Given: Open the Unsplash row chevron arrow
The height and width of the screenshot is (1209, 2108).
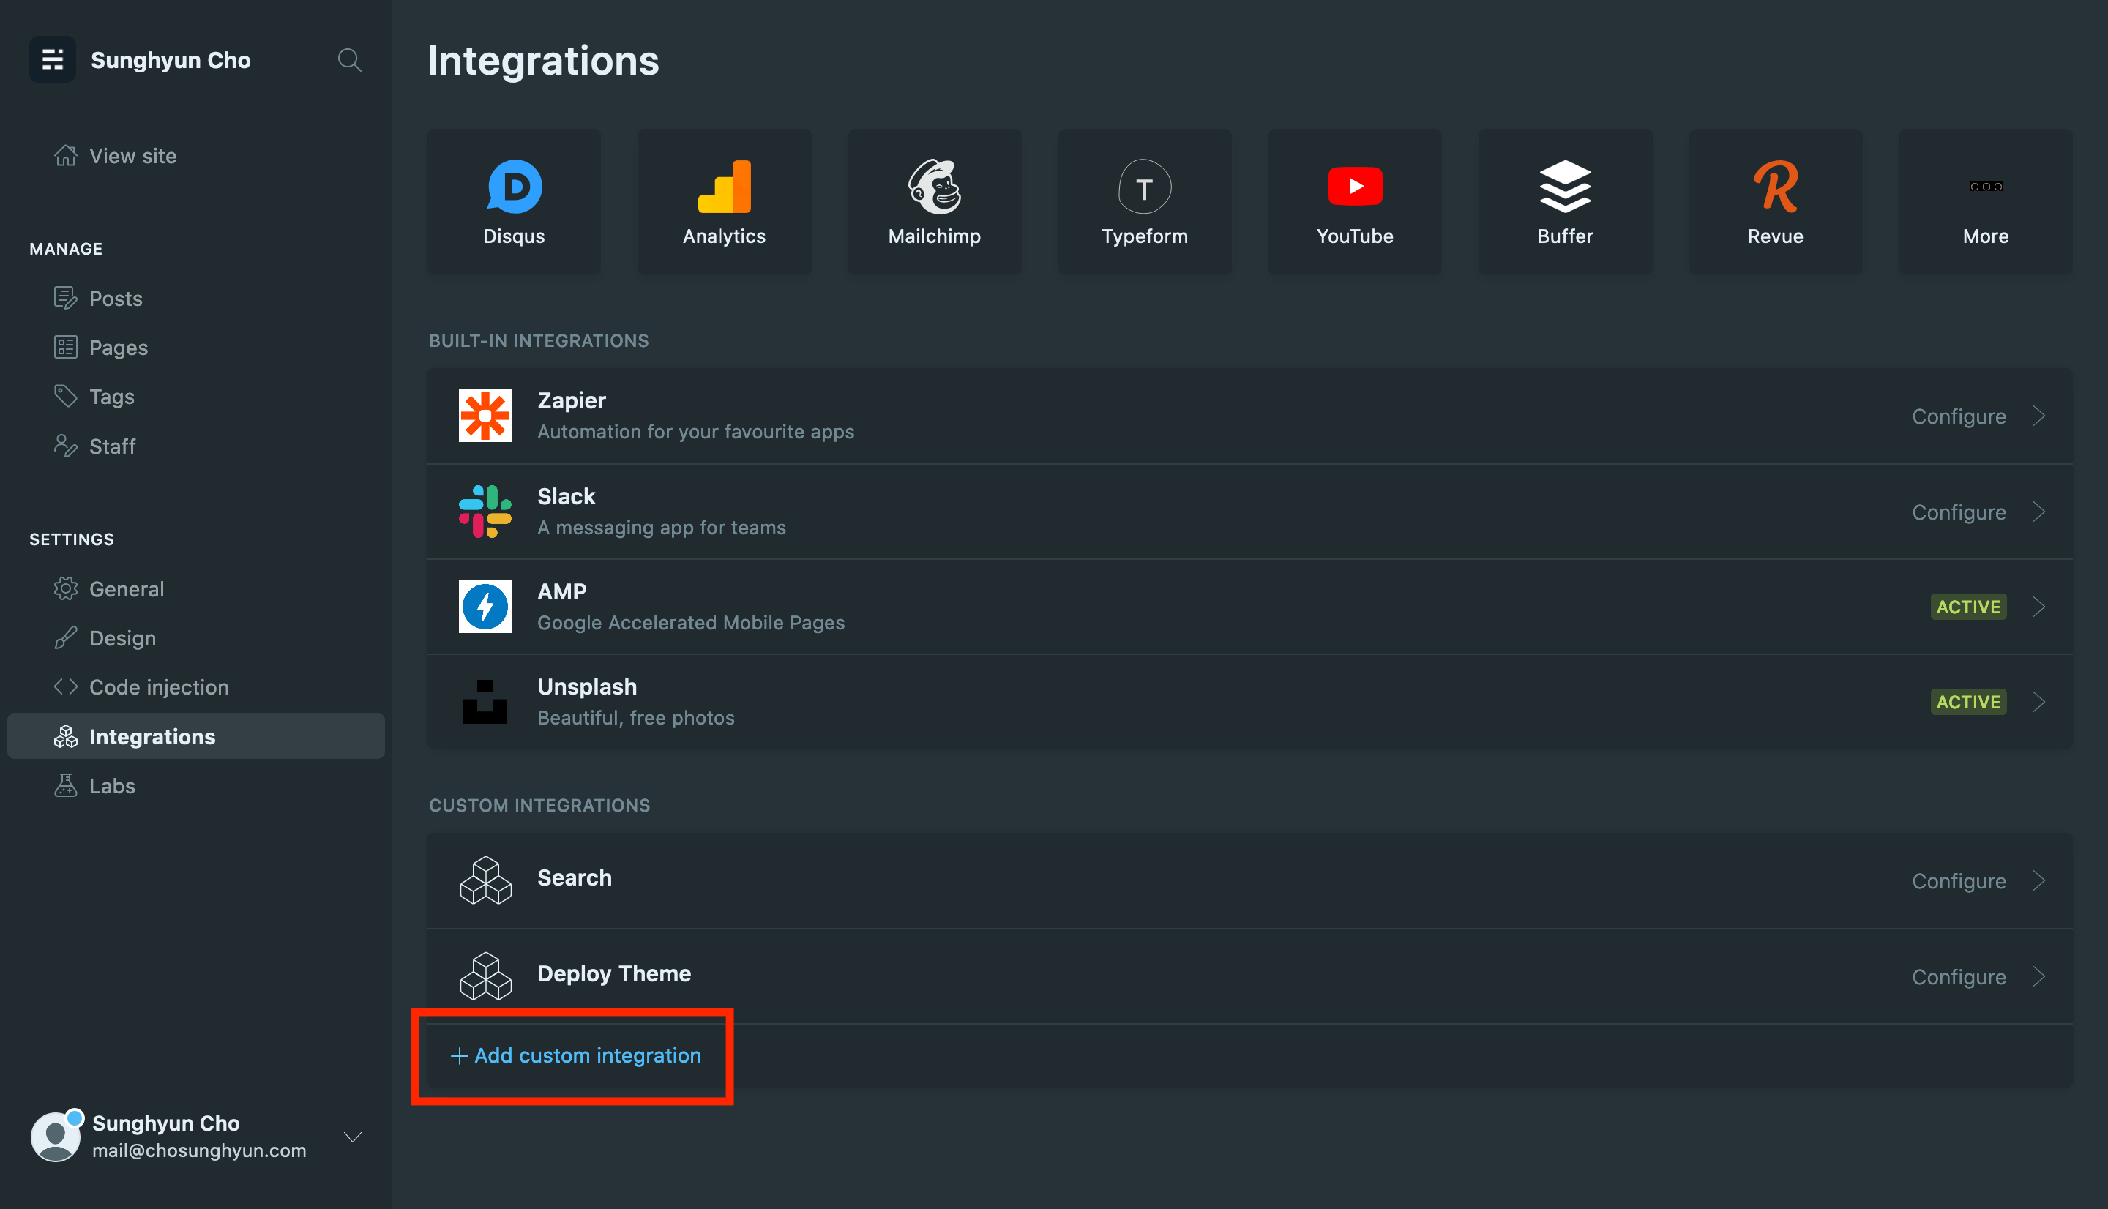Looking at the screenshot, I should tap(2039, 702).
